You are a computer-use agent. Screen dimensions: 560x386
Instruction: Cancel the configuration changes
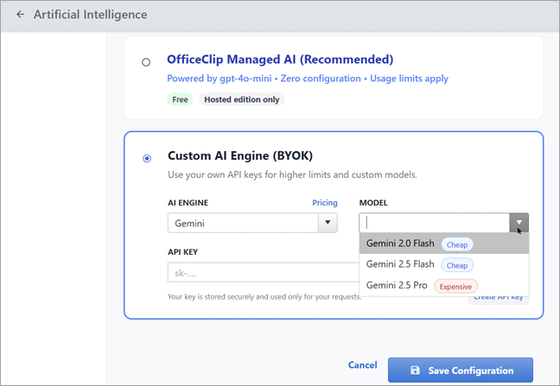click(362, 365)
